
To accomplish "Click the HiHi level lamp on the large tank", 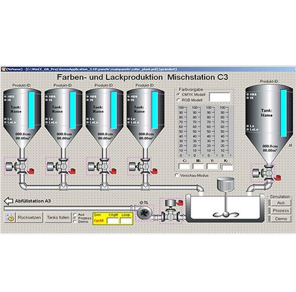I will [247, 95].
